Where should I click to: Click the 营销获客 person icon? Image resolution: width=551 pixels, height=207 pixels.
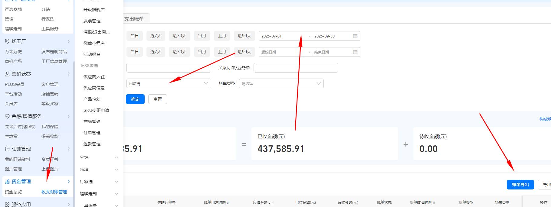click(7, 74)
